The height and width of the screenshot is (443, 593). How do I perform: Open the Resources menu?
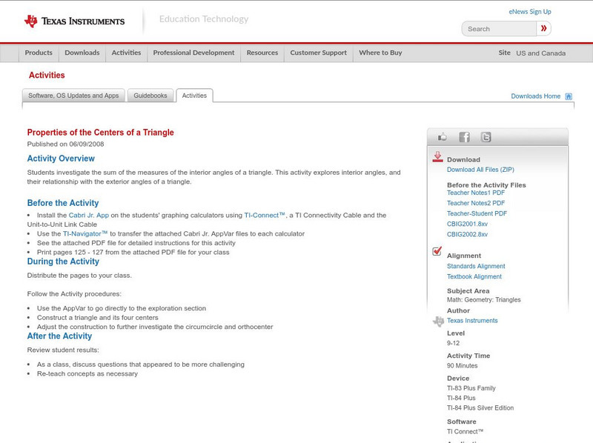pyautogui.click(x=262, y=53)
